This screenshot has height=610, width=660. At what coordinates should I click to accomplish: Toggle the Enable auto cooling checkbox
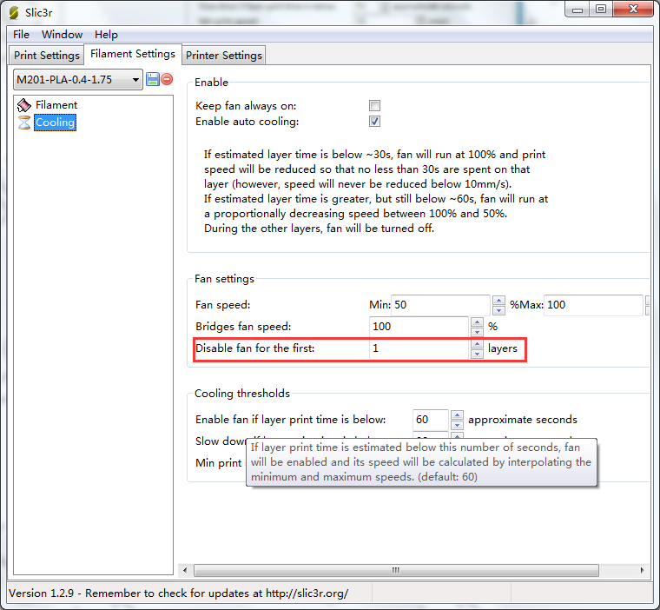374,122
